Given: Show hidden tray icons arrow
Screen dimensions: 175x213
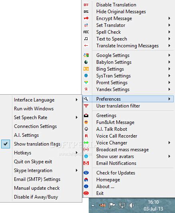Looking at the screenshot, I should 93,205.
